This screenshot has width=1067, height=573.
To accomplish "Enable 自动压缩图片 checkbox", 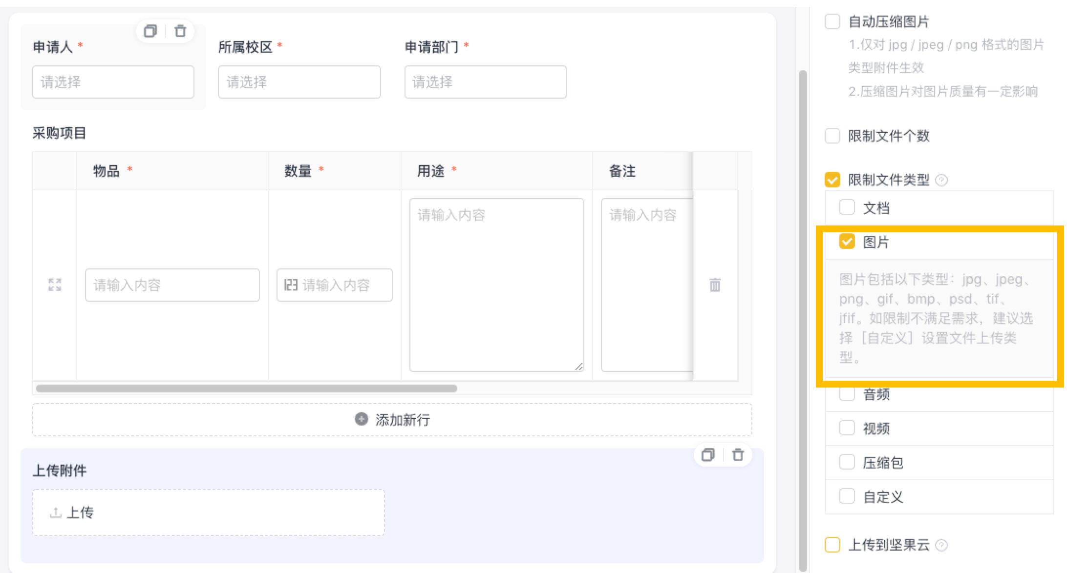I will point(832,22).
